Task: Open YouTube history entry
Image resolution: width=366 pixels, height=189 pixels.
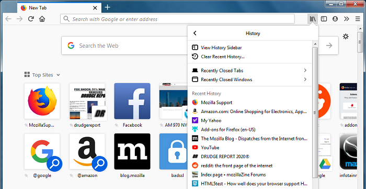Action: pos(249,148)
